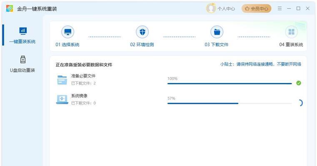317x166 pixels.
Task: Click 04 重装系统 step label
Action: (291, 44)
